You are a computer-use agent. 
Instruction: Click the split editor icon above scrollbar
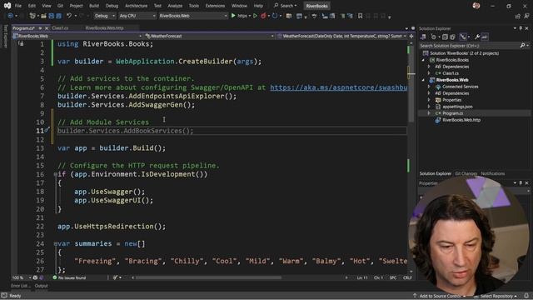[x=411, y=36]
